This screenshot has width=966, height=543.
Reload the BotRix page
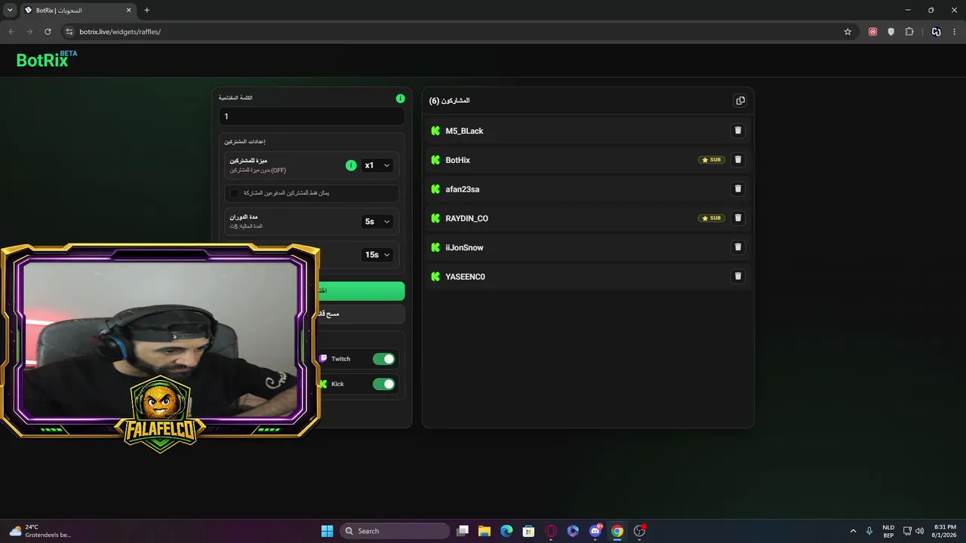pyautogui.click(x=48, y=32)
